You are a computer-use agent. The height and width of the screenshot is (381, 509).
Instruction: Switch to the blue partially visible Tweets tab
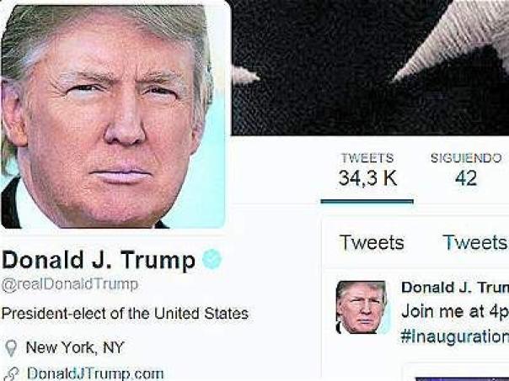click(475, 242)
